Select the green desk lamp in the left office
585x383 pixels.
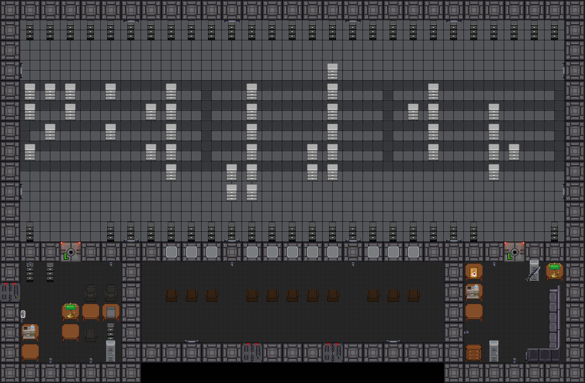click(x=71, y=311)
